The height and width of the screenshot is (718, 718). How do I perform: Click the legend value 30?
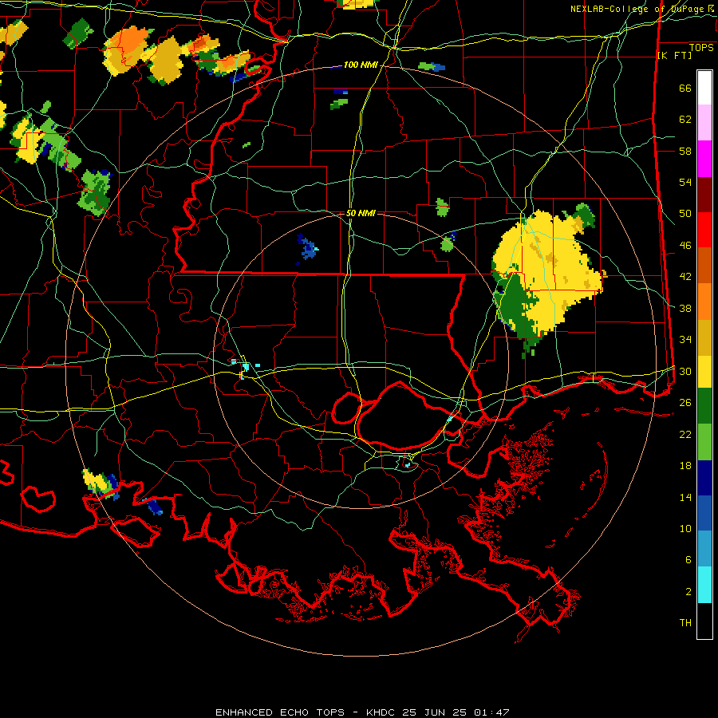coord(685,371)
